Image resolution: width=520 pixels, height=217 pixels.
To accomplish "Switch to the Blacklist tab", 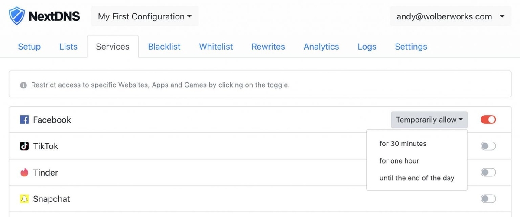I will tap(164, 47).
